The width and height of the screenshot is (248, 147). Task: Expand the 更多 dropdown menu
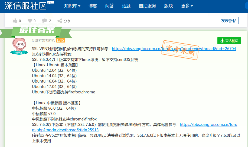pos(187,6)
